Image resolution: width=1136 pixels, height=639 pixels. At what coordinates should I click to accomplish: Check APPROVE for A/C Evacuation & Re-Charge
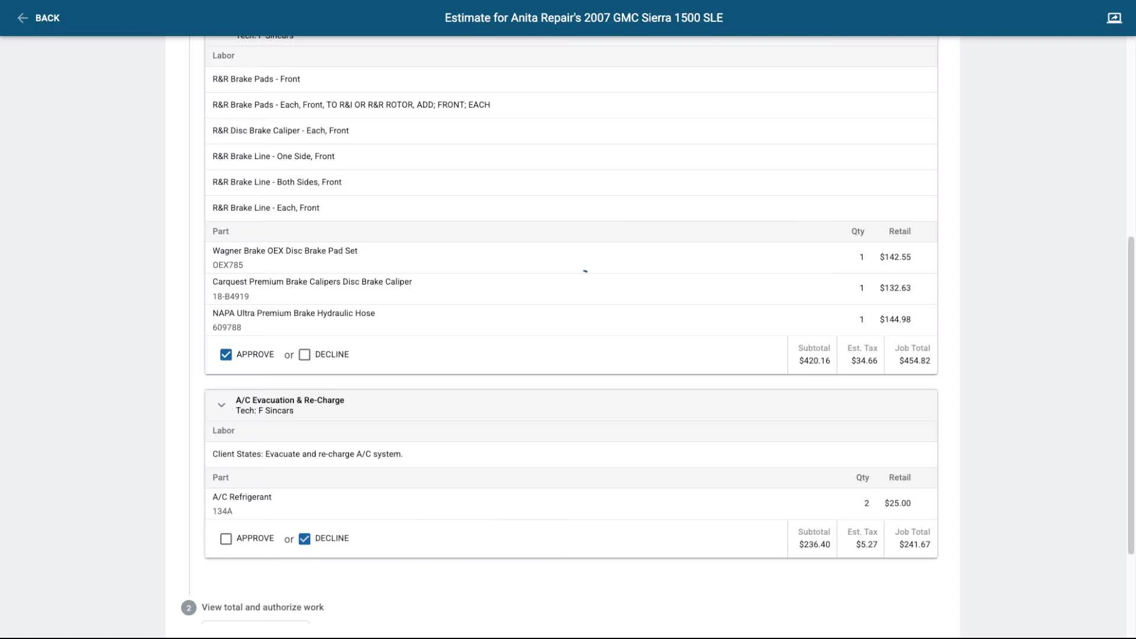[x=226, y=538]
